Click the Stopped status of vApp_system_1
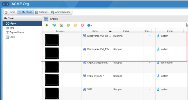The width and height of the screenshot is (188, 100). [x=118, y=76]
